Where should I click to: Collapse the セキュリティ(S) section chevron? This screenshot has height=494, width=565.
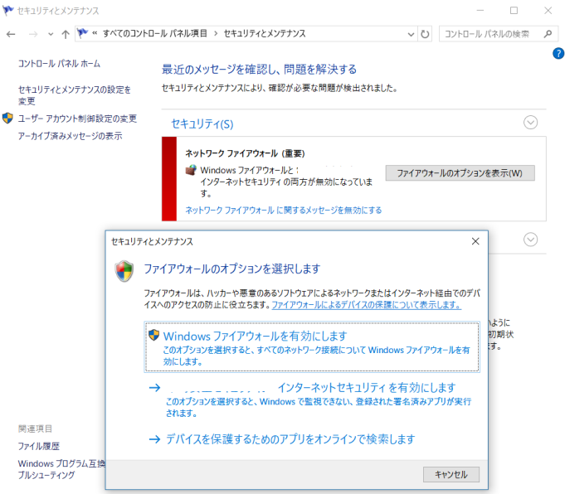pos(530,123)
